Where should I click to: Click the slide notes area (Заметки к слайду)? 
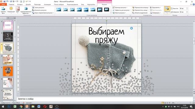pos(105,99)
